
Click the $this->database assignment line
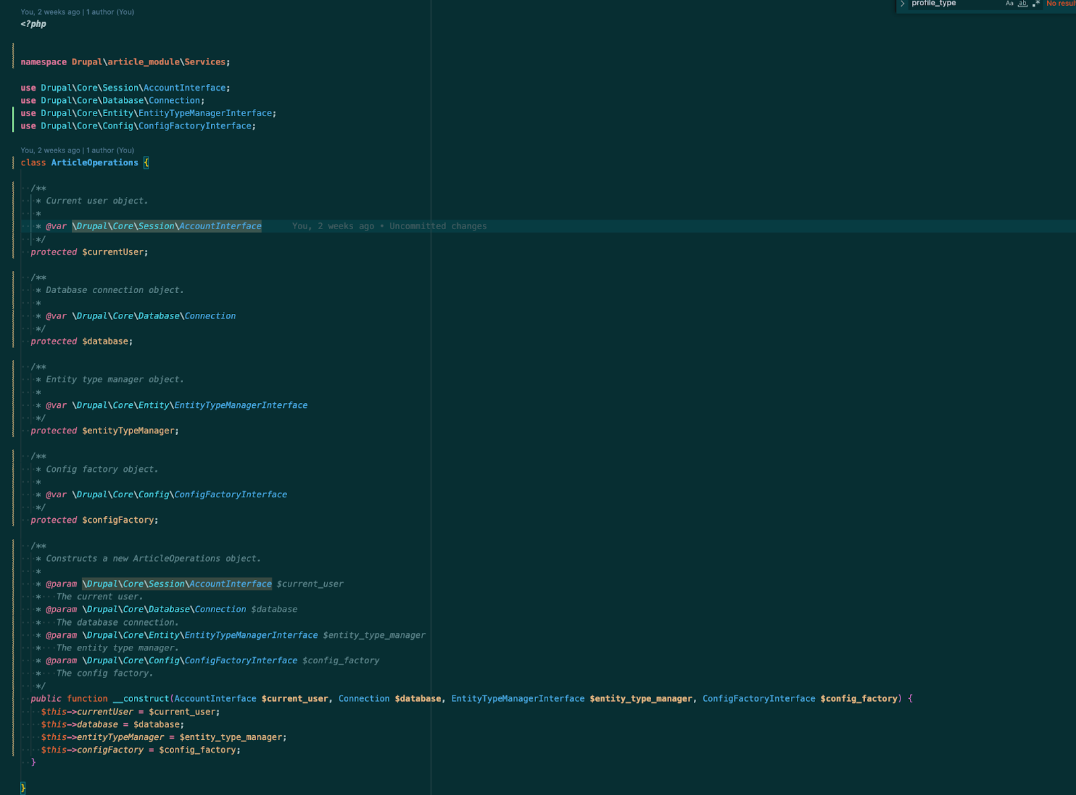point(112,724)
